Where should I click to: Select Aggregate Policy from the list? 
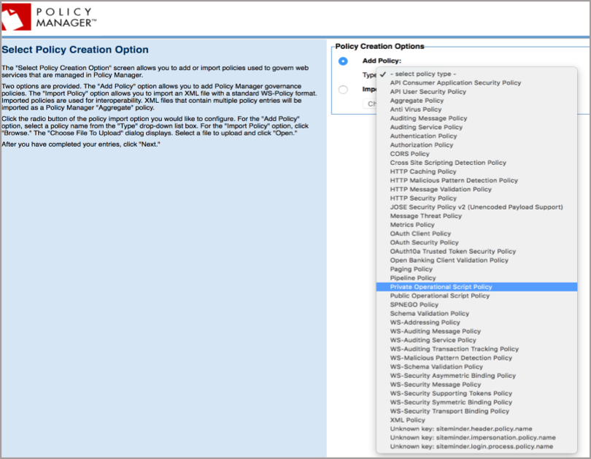416,101
